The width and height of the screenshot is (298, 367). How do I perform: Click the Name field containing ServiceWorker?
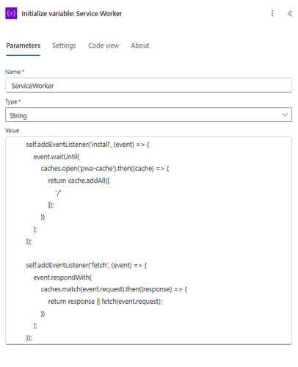click(148, 85)
